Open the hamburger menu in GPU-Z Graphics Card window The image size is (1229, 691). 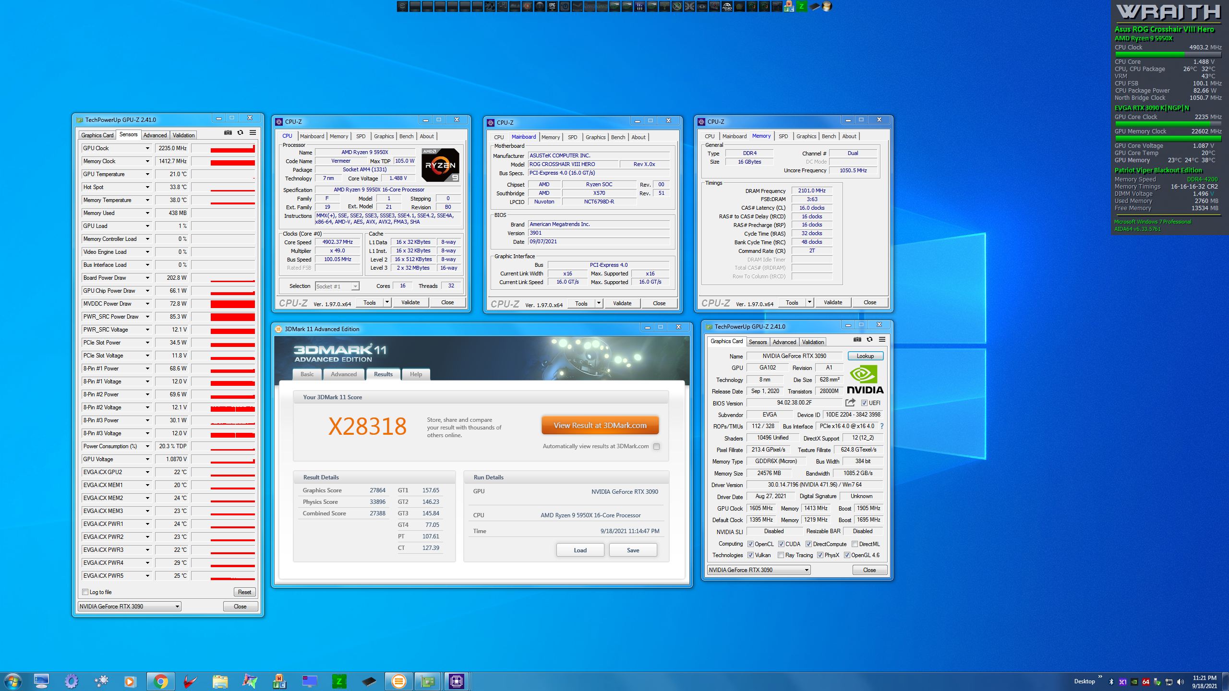pyautogui.click(x=882, y=339)
